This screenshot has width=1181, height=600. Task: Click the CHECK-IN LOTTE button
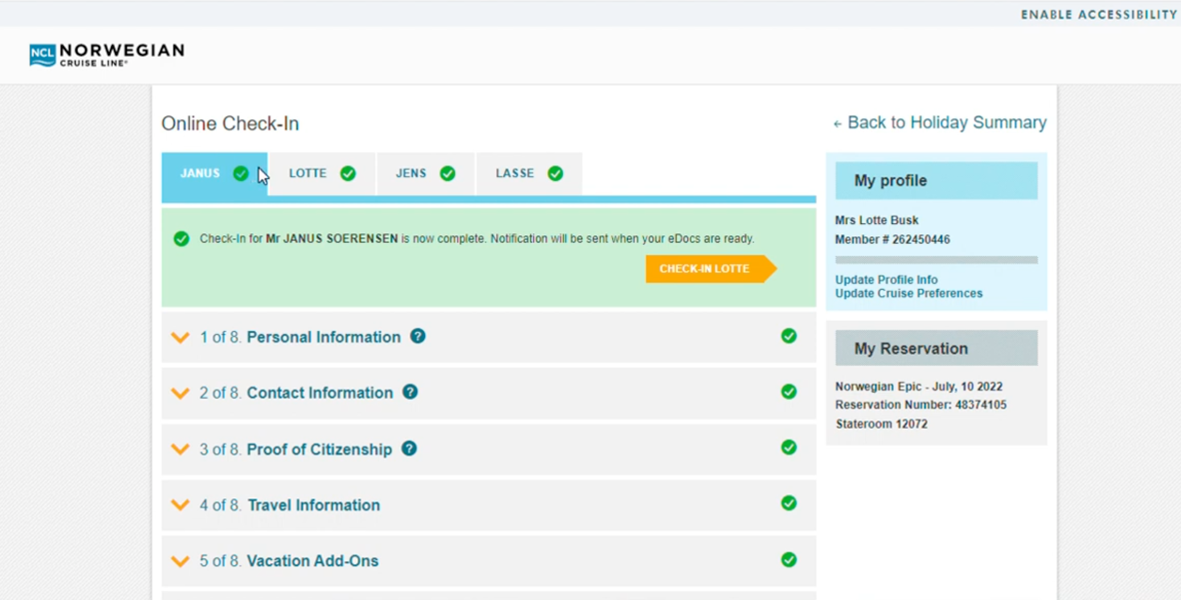click(x=711, y=268)
